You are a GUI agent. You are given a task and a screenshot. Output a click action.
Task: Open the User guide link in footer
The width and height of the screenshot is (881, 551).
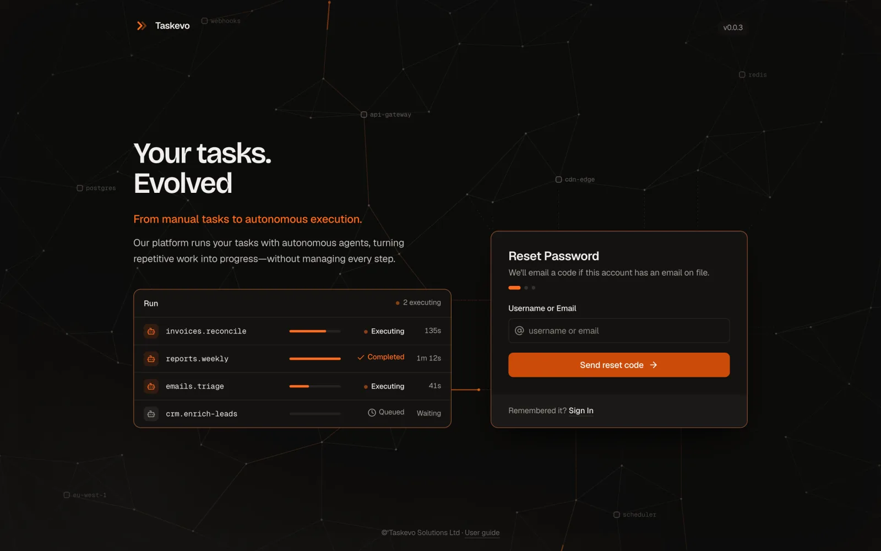[x=482, y=533]
